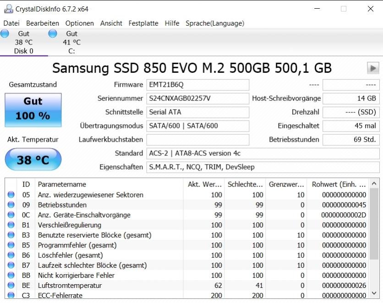
Task: Click the Schlechte... column header
Action: (x=246, y=184)
